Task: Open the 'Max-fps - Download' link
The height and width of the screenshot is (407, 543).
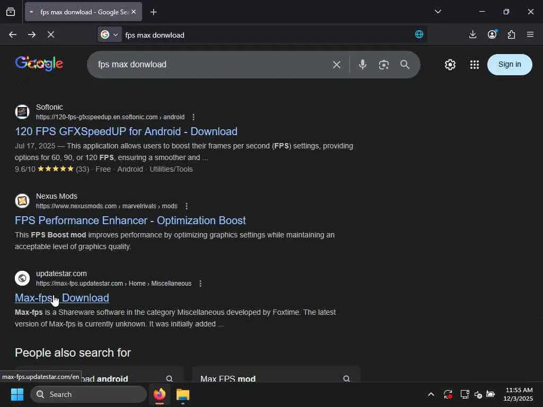Action: coord(62,298)
